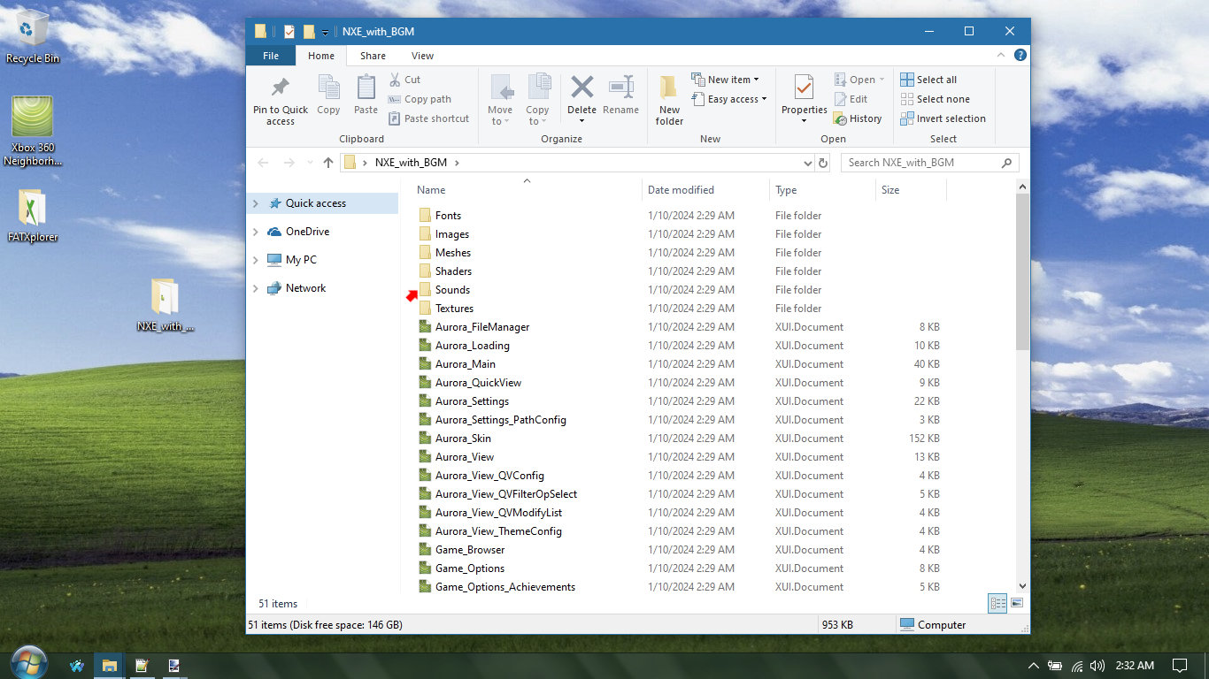Screen dimensions: 1209x679
Task: Expand the My PC tree node
Action: coord(256,260)
